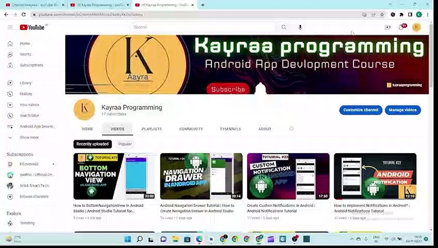Screen dimensions: 438x248
Task: Open 'How to Implement Notifications in Android' title
Action: 371,208
